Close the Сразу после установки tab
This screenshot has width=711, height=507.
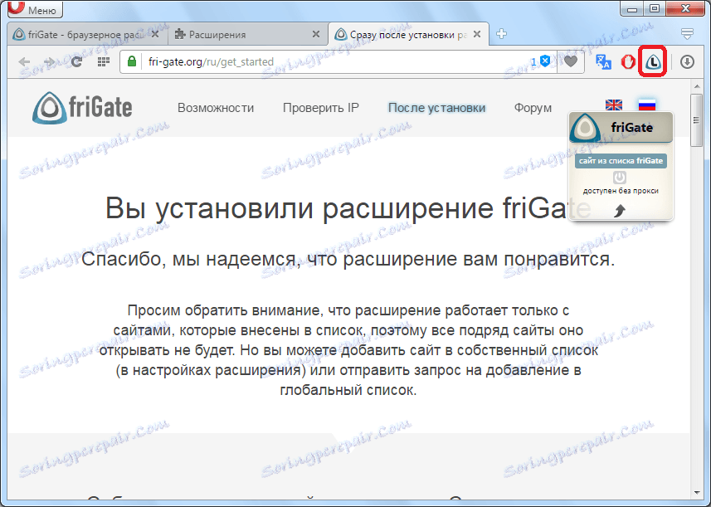[x=477, y=34]
